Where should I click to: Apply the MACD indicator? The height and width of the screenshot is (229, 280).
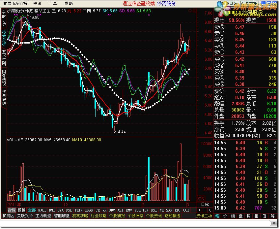click(42, 210)
